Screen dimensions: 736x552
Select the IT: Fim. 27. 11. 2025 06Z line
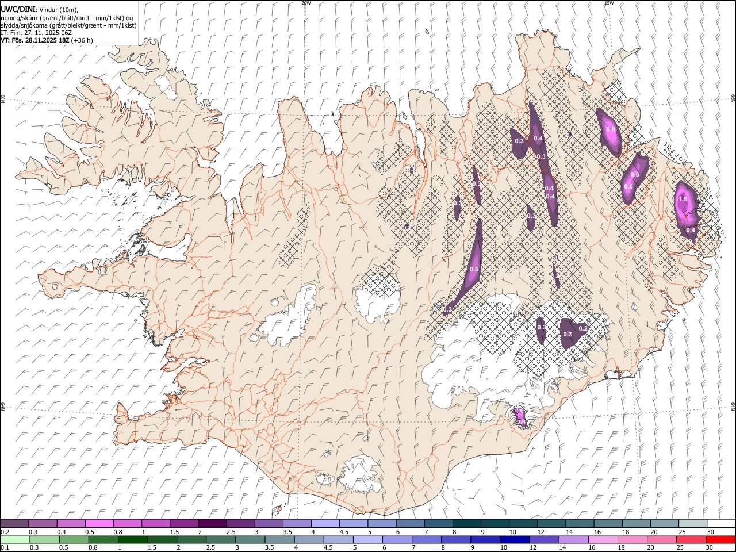tap(36, 33)
